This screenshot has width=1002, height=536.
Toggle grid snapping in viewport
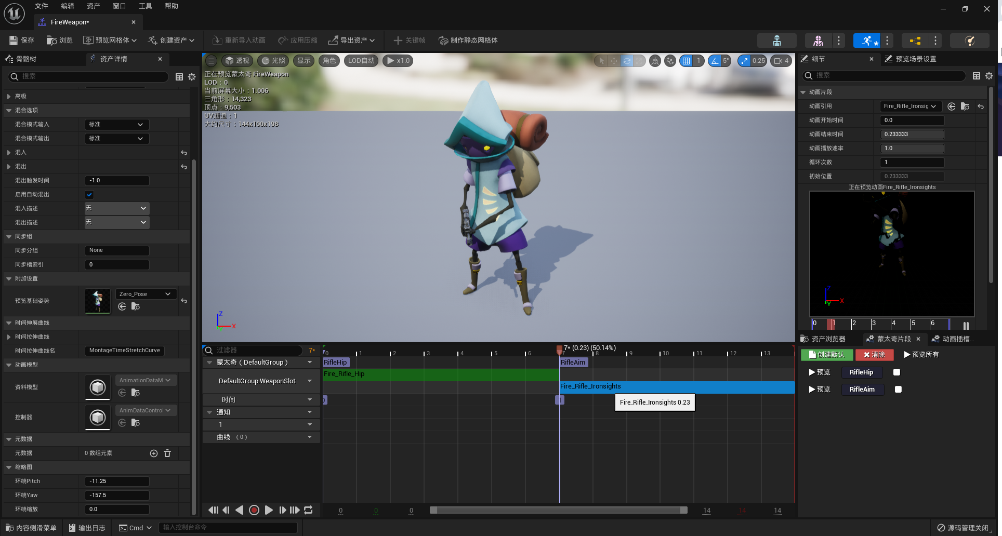tap(687, 61)
